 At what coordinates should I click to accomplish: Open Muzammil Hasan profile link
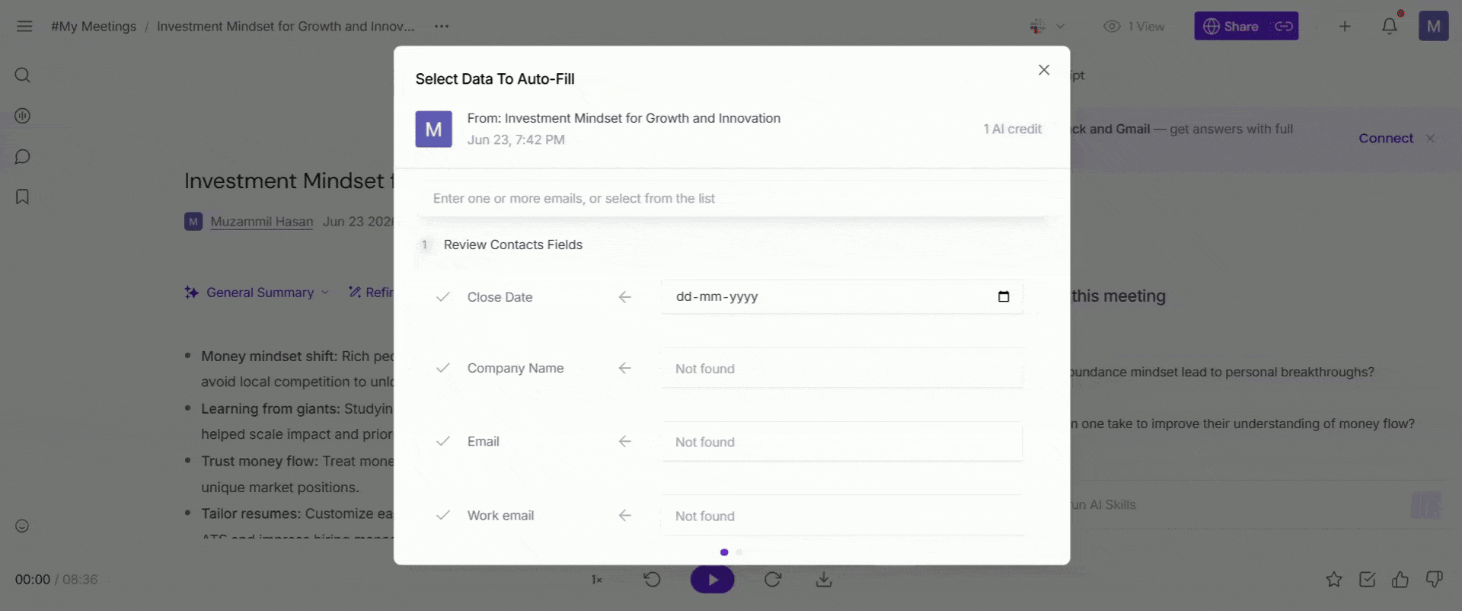click(262, 222)
